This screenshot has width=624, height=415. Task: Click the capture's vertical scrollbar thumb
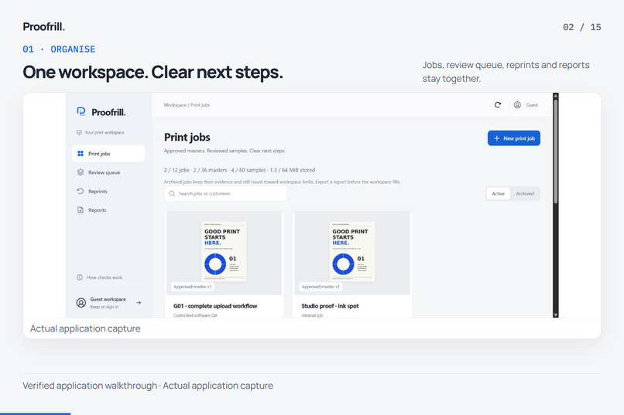tap(556, 151)
